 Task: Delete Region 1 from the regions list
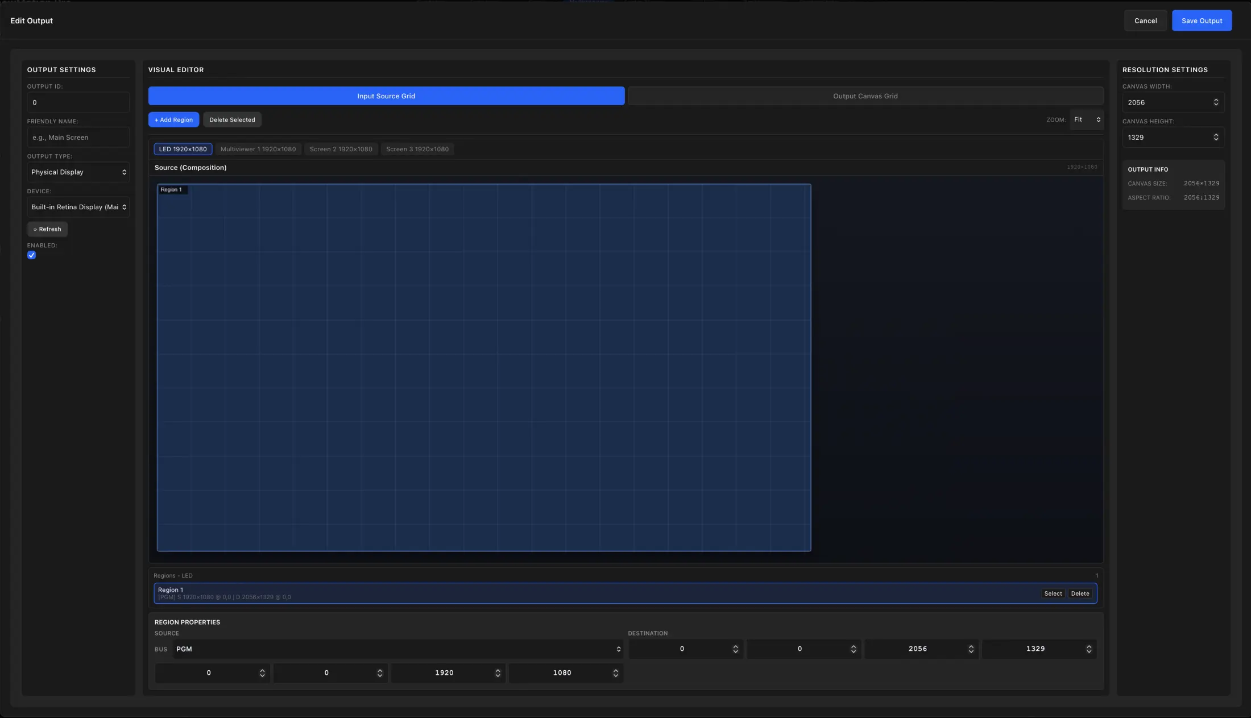point(1080,594)
